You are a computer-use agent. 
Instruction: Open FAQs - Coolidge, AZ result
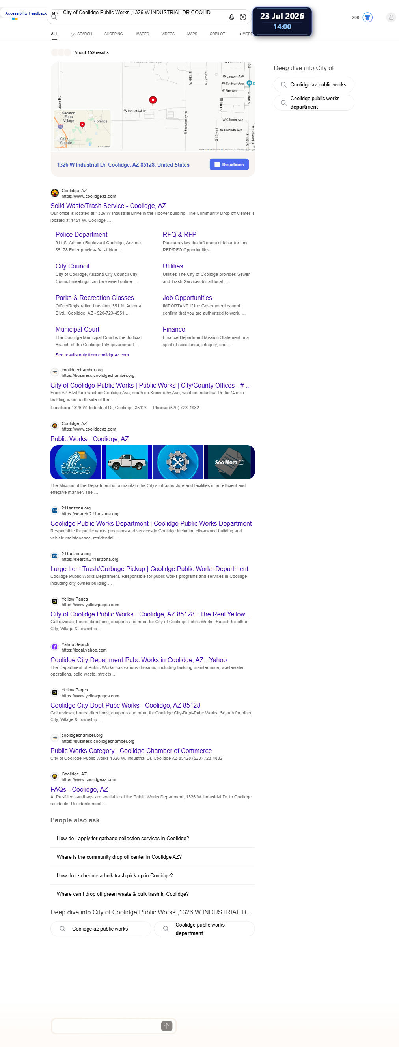pyautogui.click(x=79, y=789)
